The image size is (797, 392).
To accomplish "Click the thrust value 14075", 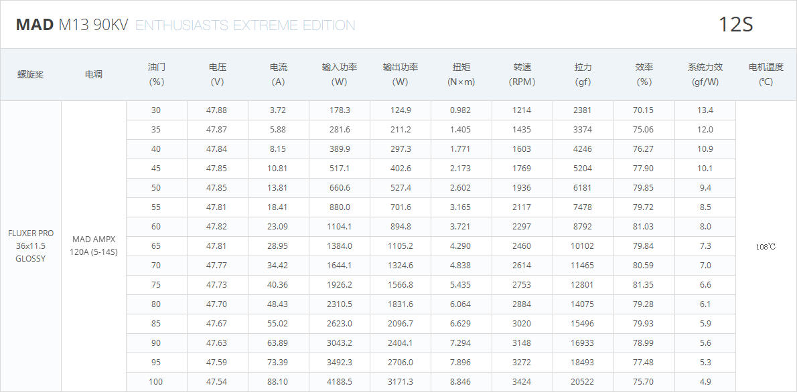I will pos(583,304).
